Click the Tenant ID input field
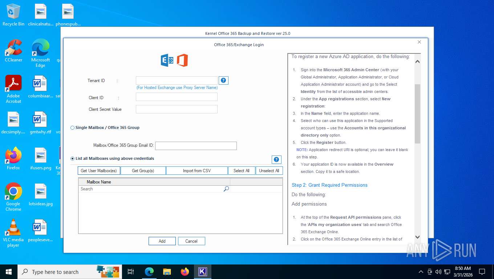 (177, 80)
